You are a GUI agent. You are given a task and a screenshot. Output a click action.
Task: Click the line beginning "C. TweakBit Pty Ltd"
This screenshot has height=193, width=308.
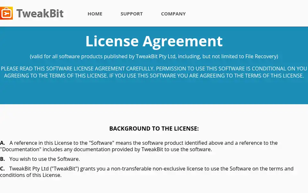pyautogui.click(x=147, y=169)
